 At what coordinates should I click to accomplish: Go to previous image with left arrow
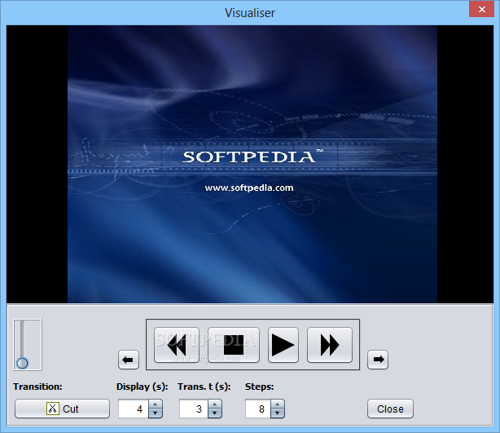pos(129,360)
